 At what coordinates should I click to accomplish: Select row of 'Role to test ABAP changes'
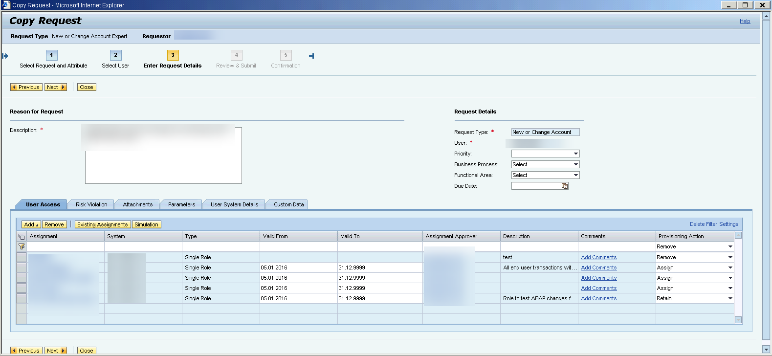pyautogui.click(x=22, y=298)
